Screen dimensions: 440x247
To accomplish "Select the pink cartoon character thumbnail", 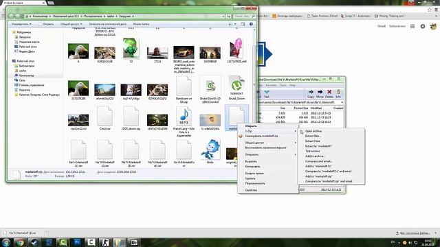I will 236,48.
